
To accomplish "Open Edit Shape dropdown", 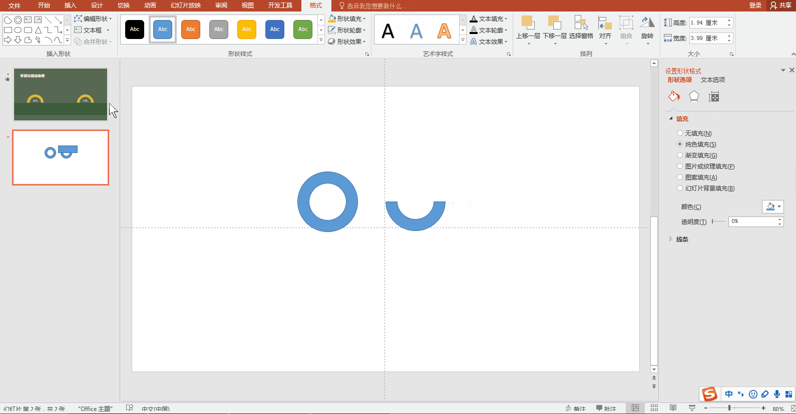I will point(93,18).
